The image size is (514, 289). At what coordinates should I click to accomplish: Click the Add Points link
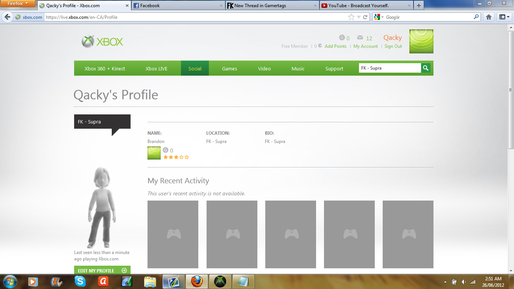tap(336, 46)
